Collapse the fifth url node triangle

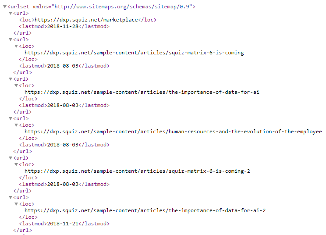[x=11, y=158]
